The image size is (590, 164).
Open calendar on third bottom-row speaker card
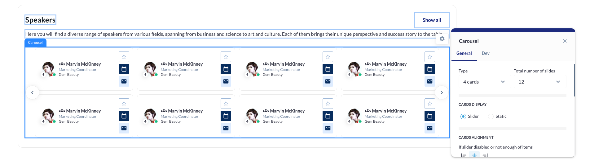click(x=328, y=116)
